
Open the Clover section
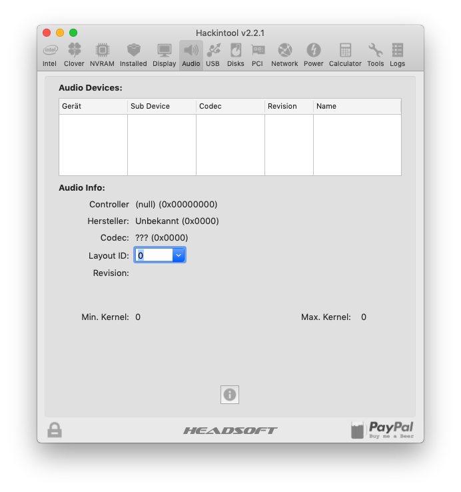(x=74, y=55)
